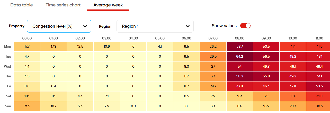This screenshot has width=330, height=113.
Task: Select Sunday 00:00 cell with 21.5
Action: tap(27, 106)
